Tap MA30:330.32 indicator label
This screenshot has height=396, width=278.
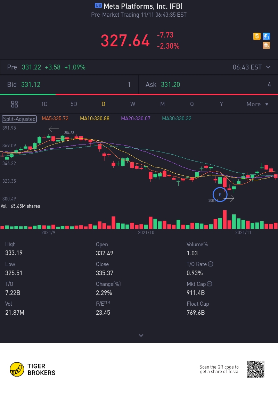(177, 118)
